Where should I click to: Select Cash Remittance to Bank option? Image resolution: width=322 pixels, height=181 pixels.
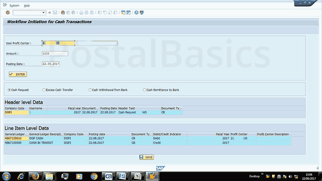[x=144, y=90]
